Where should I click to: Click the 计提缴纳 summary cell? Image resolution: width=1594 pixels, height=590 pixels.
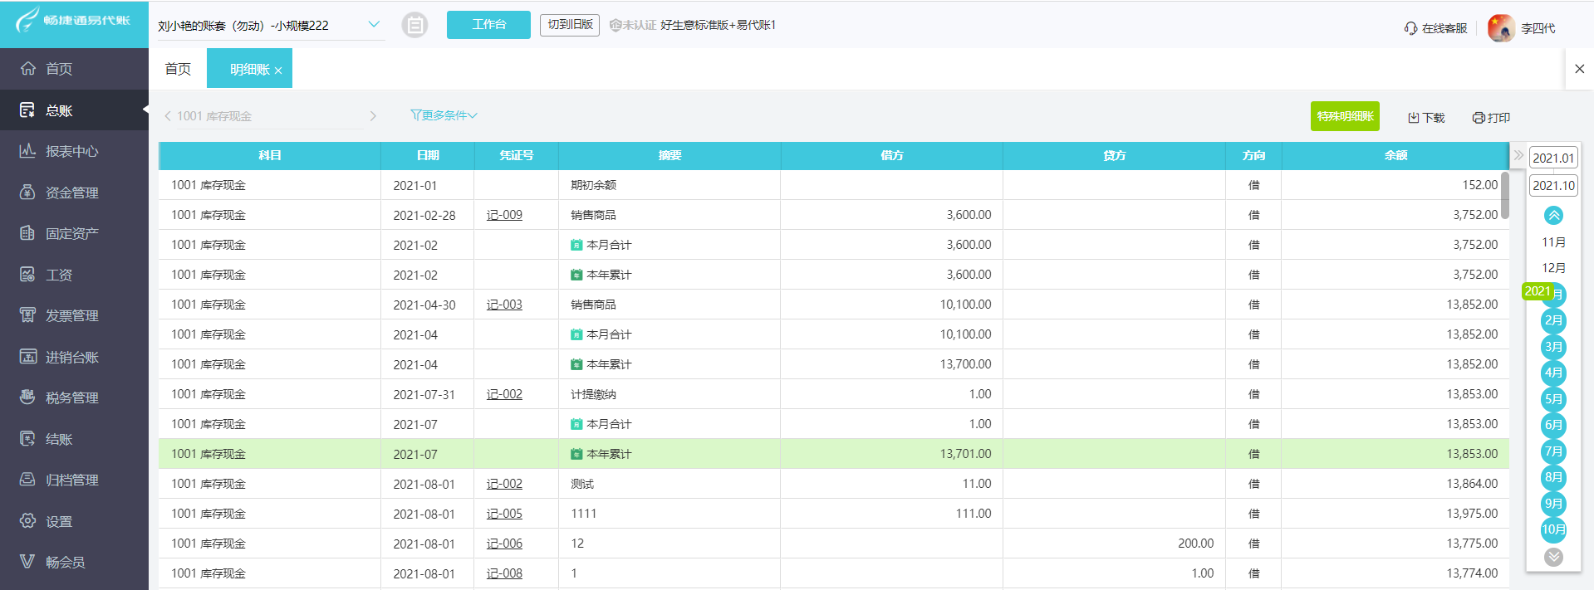(669, 394)
